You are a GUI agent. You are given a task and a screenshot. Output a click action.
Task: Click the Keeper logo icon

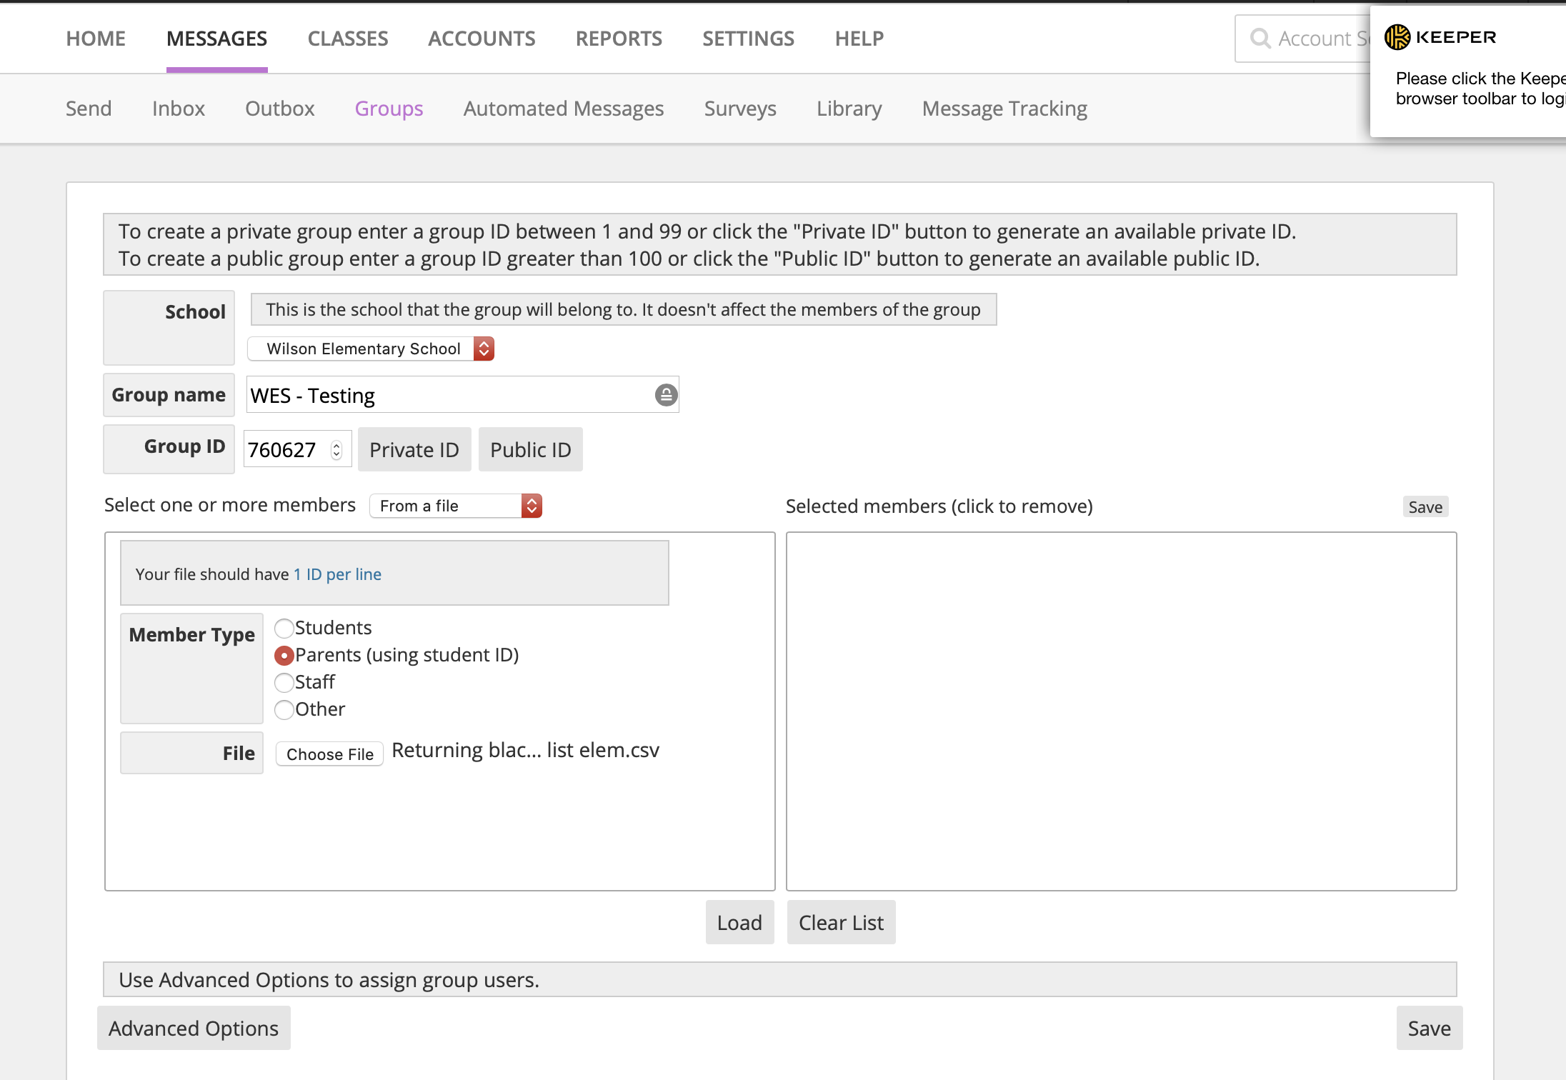click(x=1397, y=37)
